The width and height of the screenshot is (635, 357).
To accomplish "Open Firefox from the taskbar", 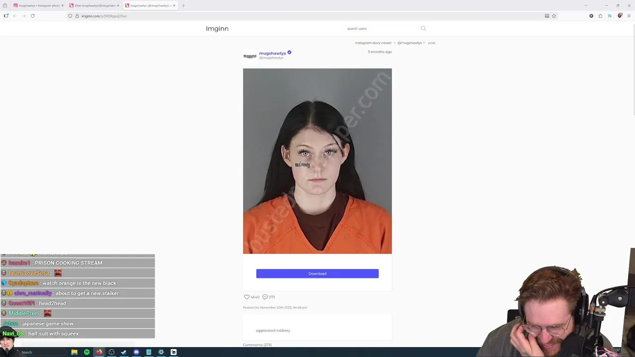I will pos(99,352).
